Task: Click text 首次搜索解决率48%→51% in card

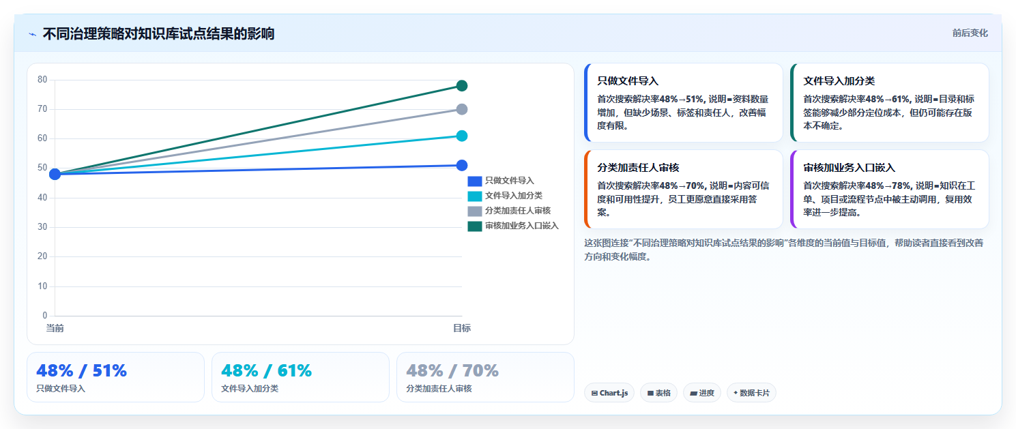Action: 651,99
